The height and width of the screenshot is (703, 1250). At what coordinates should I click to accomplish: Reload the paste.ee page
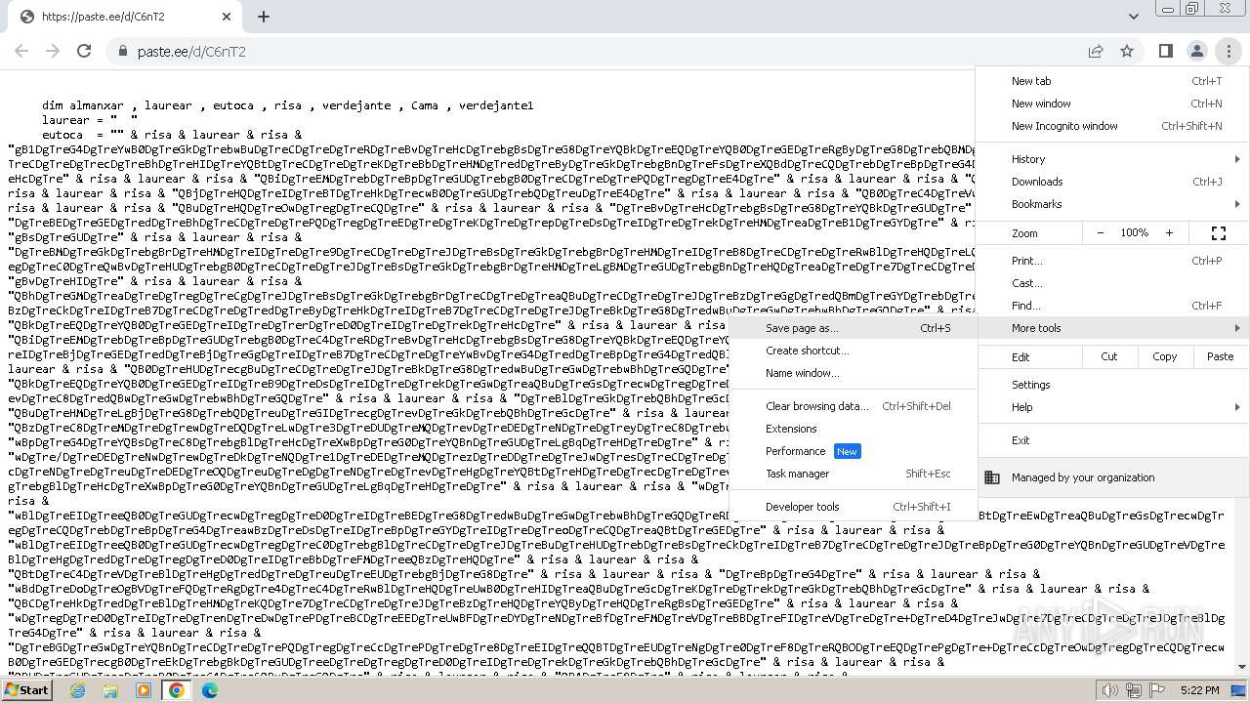pyautogui.click(x=84, y=51)
